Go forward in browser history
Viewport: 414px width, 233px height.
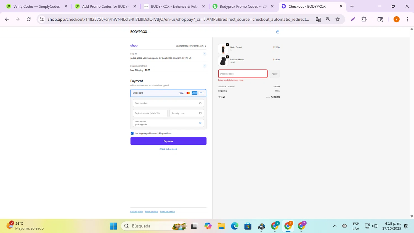pyautogui.click(x=18, y=19)
